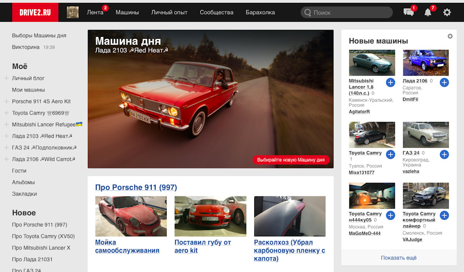Open article Расколхоз about carbon film
The height and width of the screenshot is (272, 464).
[x=290, y=250]
